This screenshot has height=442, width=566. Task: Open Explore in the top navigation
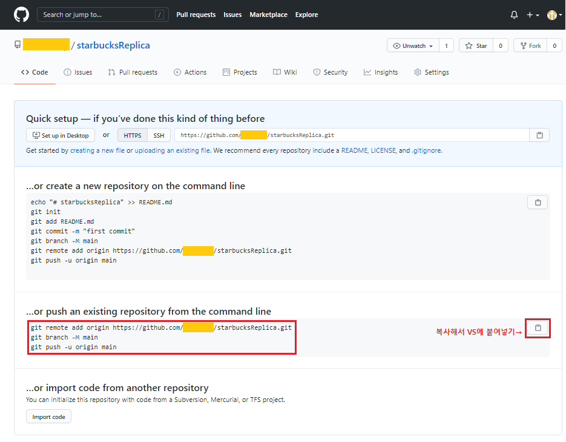pos(306,15)
